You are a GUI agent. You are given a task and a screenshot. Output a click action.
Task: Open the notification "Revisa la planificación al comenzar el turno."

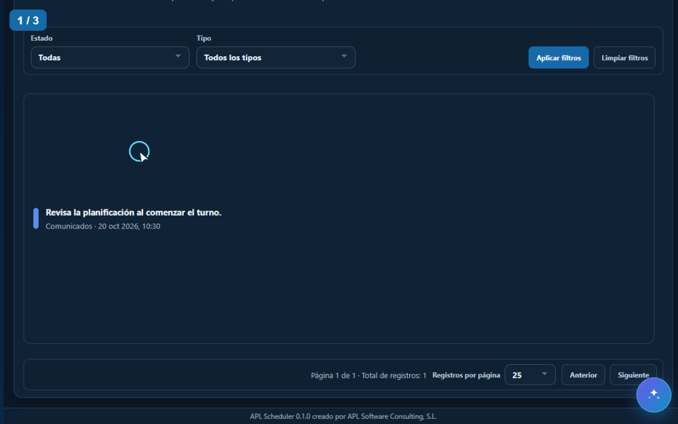click(x=133, y=213)
